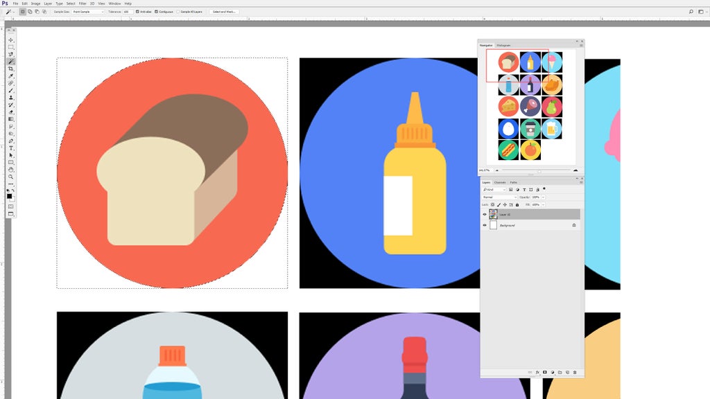This screenshot has height=399, width=710.
Task: Open the Edit Toolbar three-dots button
Action: [11, 184]
